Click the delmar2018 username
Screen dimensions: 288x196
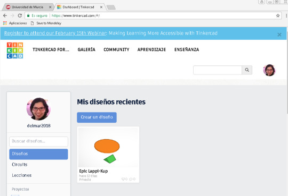[38, 126]
